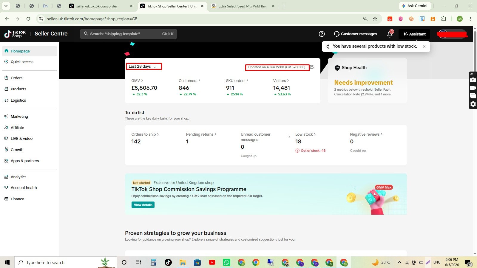Close the TikTok Shop Seller Center tab
Screen dimensions: 477x268
coord(202,6)
